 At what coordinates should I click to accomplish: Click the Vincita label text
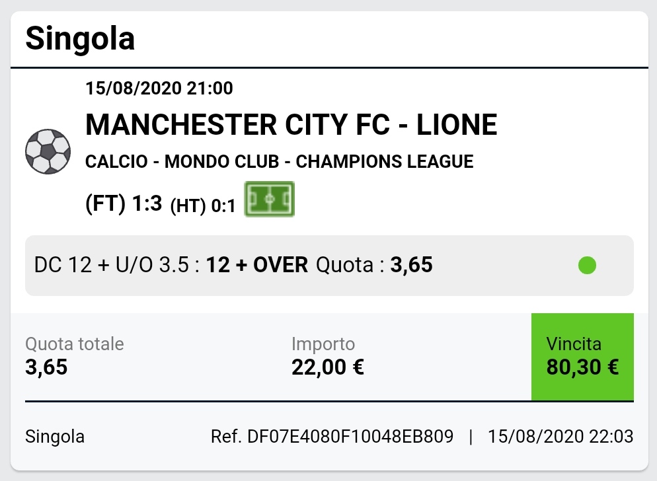pyautogui.click(x=574, y=344)
